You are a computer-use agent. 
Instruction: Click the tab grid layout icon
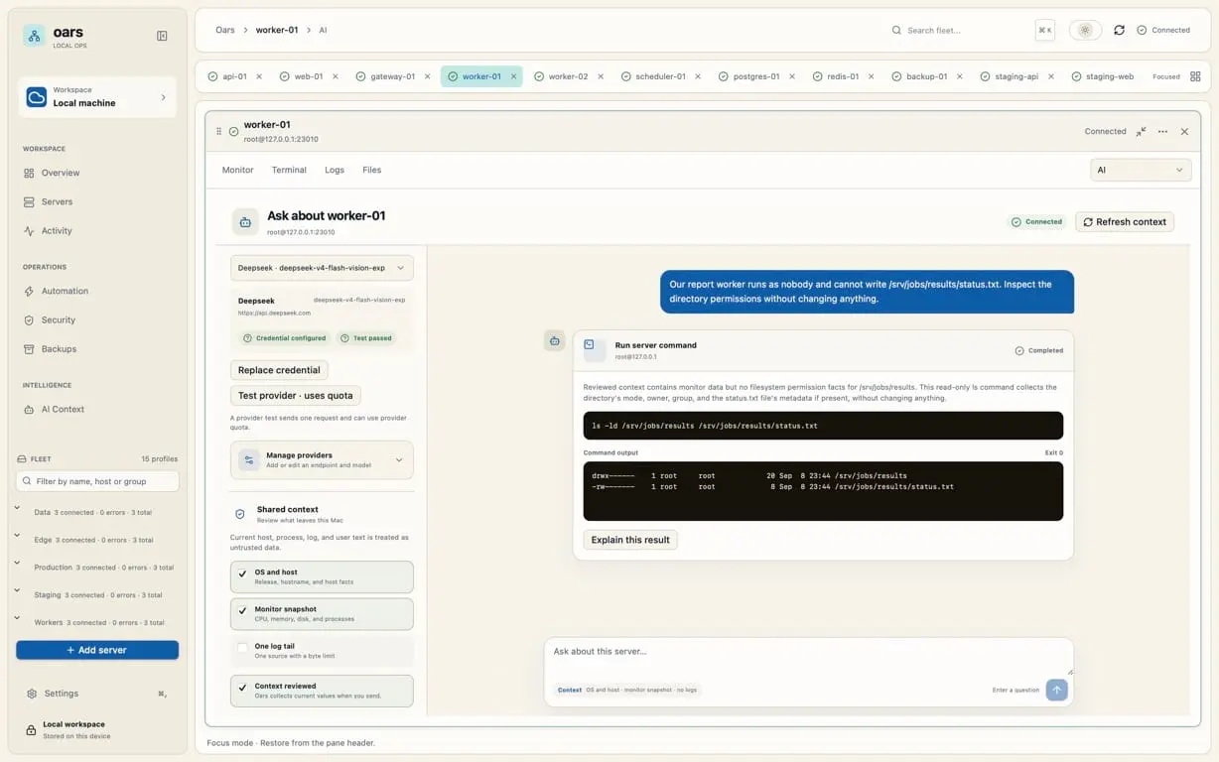[x=1195, y=76]
